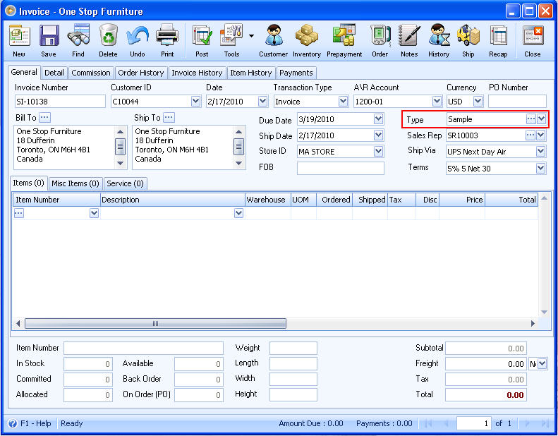Click the Warehouse column header

tap(268, 200)
